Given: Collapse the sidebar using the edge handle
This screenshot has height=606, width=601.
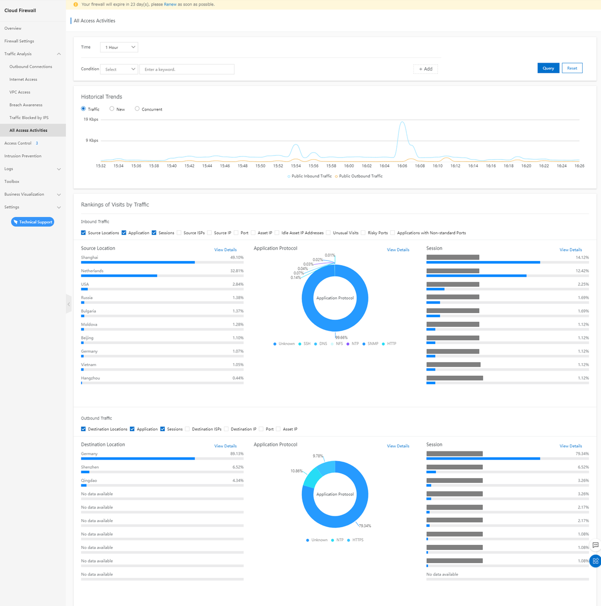Looking at the screenshot, I should pos(69,304).
